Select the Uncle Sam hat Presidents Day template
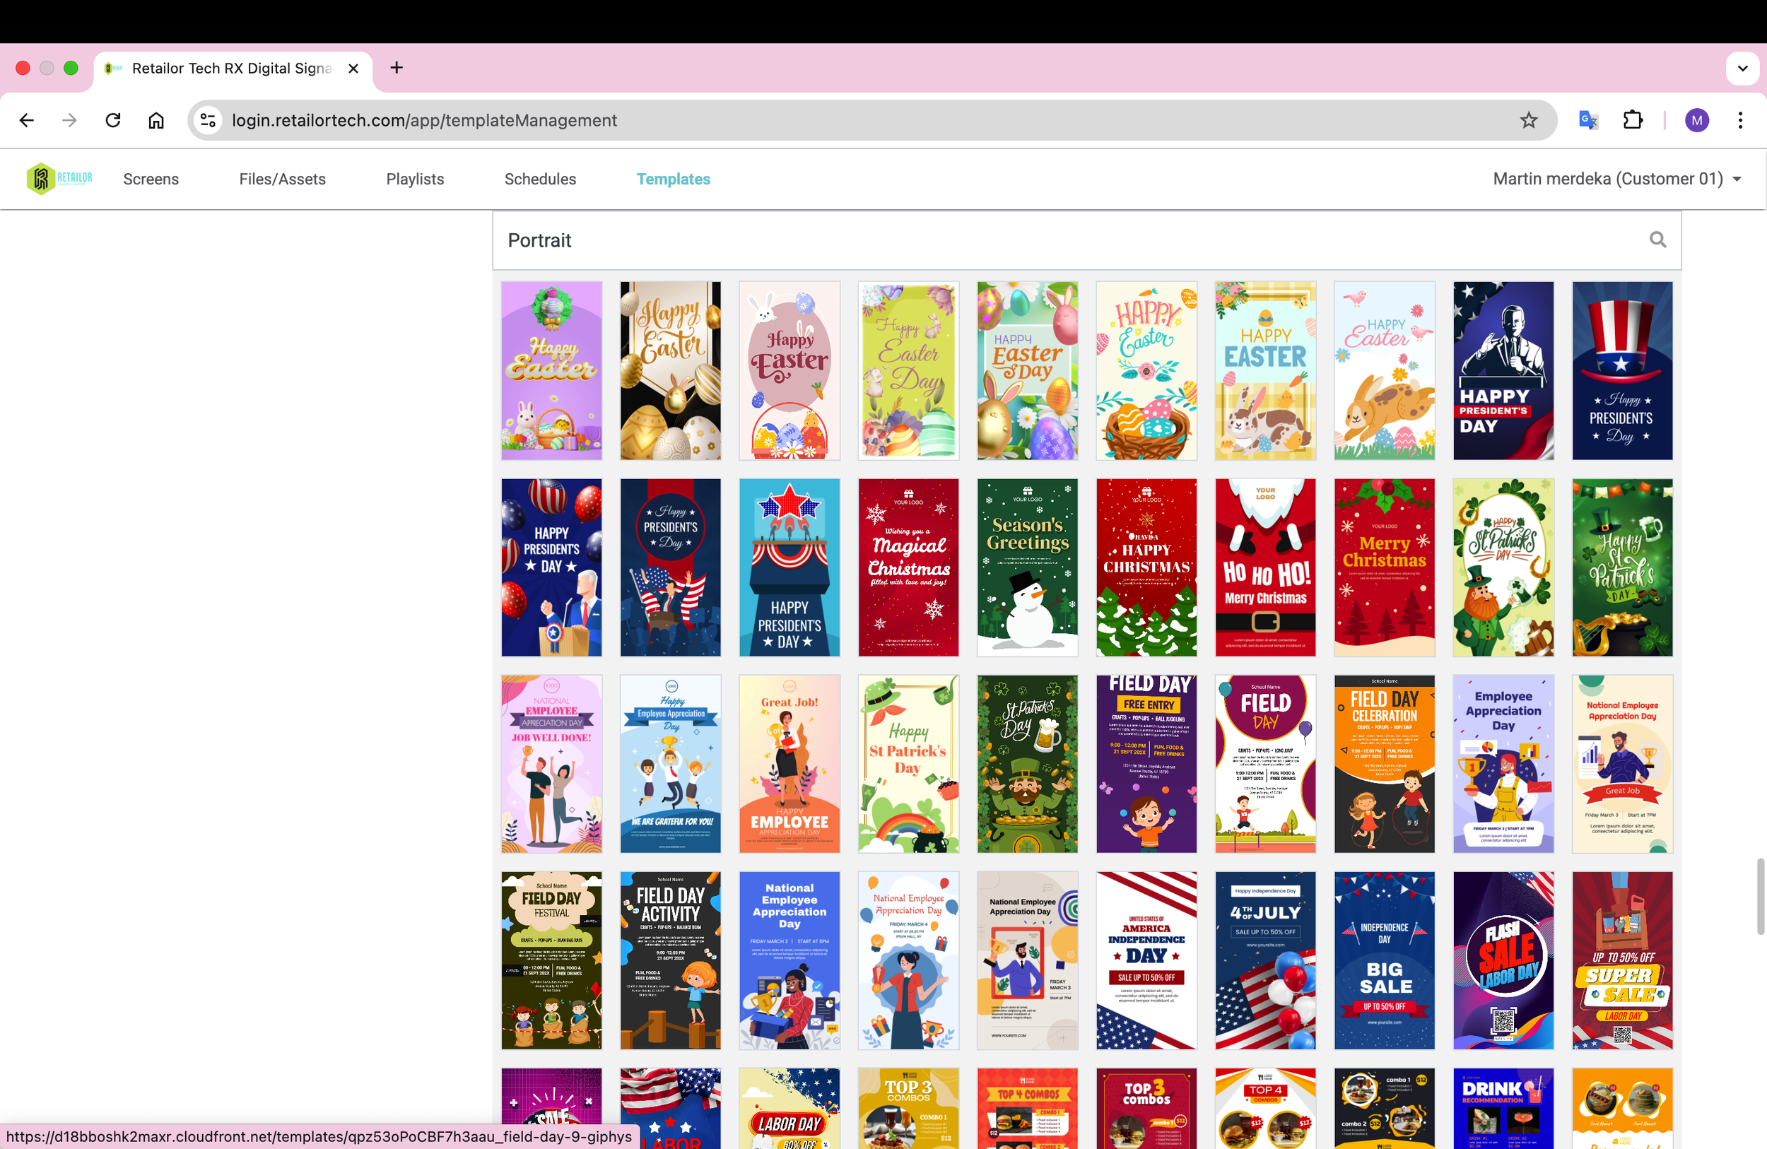 click(1621, 370)
